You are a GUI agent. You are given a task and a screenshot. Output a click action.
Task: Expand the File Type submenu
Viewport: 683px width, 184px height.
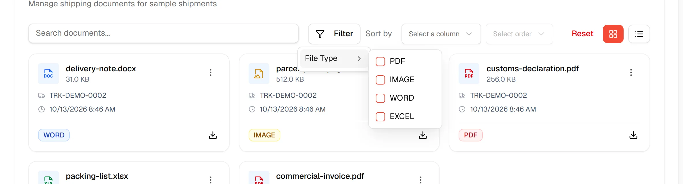(334, 58)
